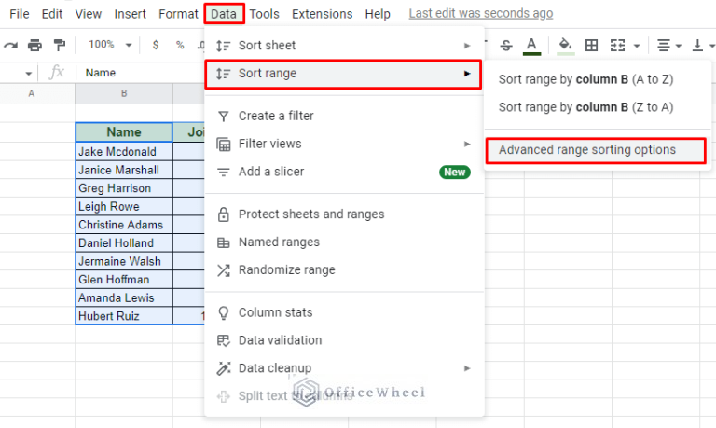
Task: Open the text color picker
Action: click(531, 46)
